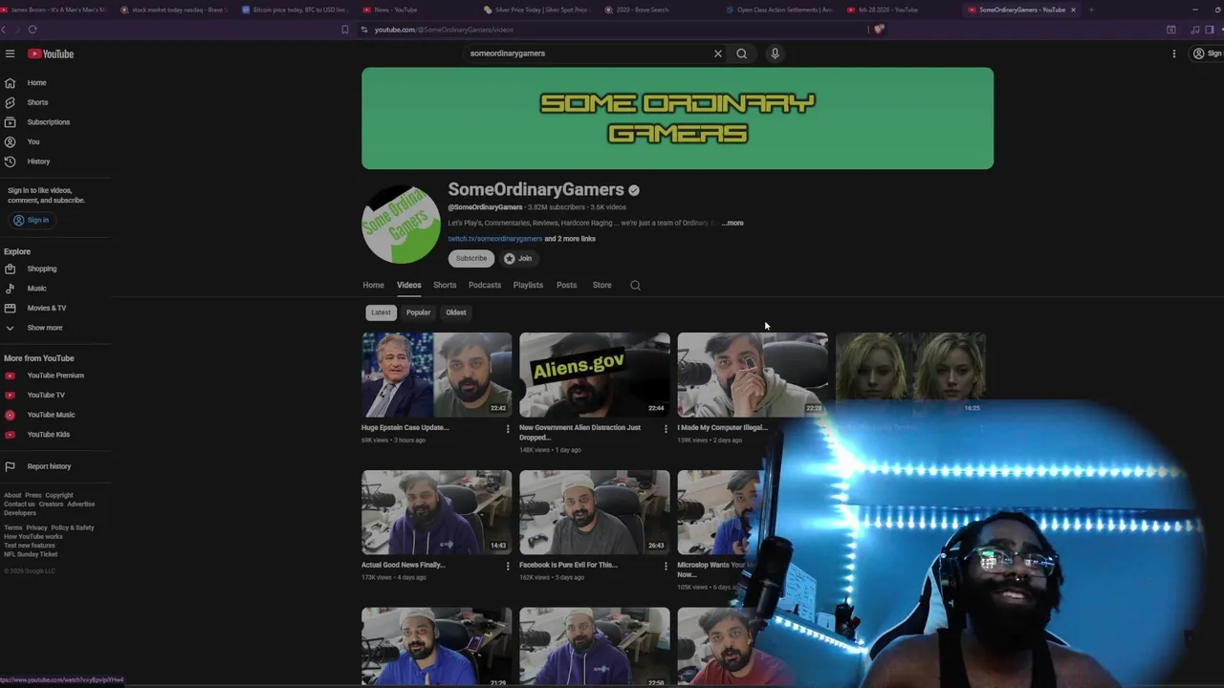
Task: Open the YouTube hamburger guide menu
Action: pos(10,54)
